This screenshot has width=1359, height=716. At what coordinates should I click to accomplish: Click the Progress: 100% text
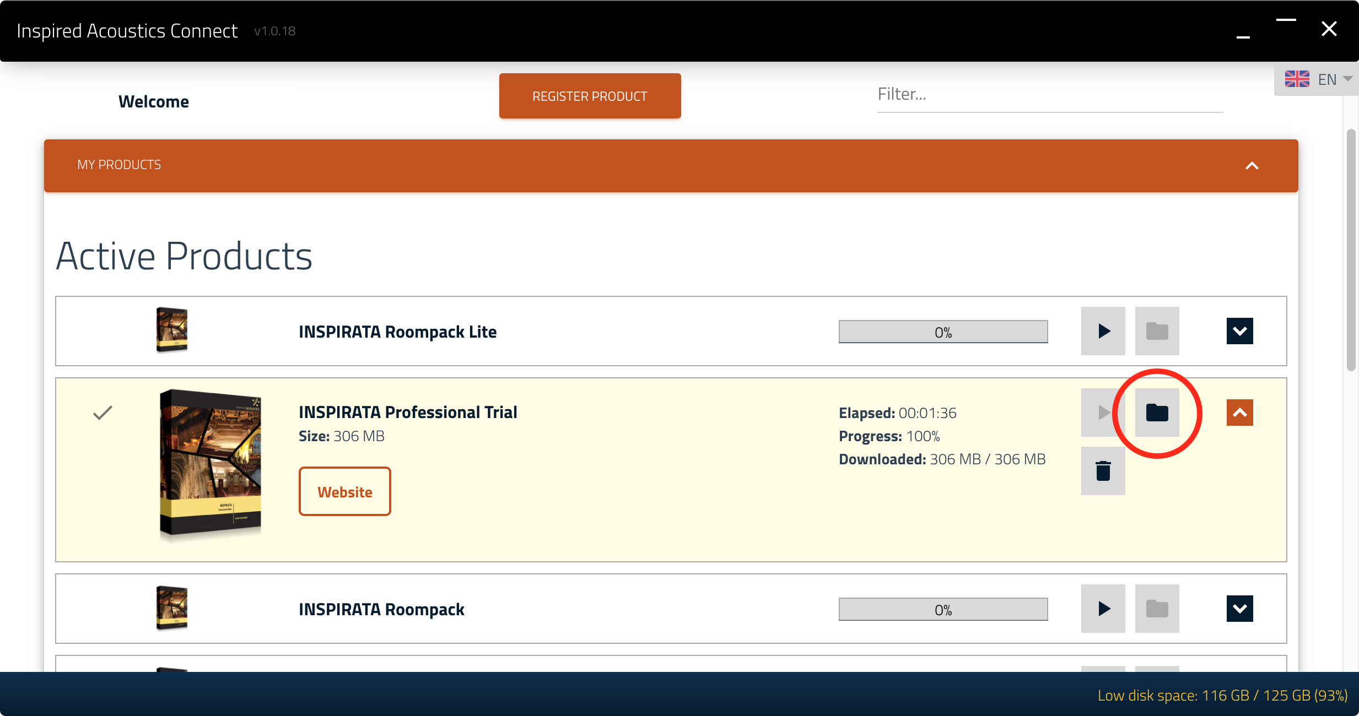click(x=889, y=436)
